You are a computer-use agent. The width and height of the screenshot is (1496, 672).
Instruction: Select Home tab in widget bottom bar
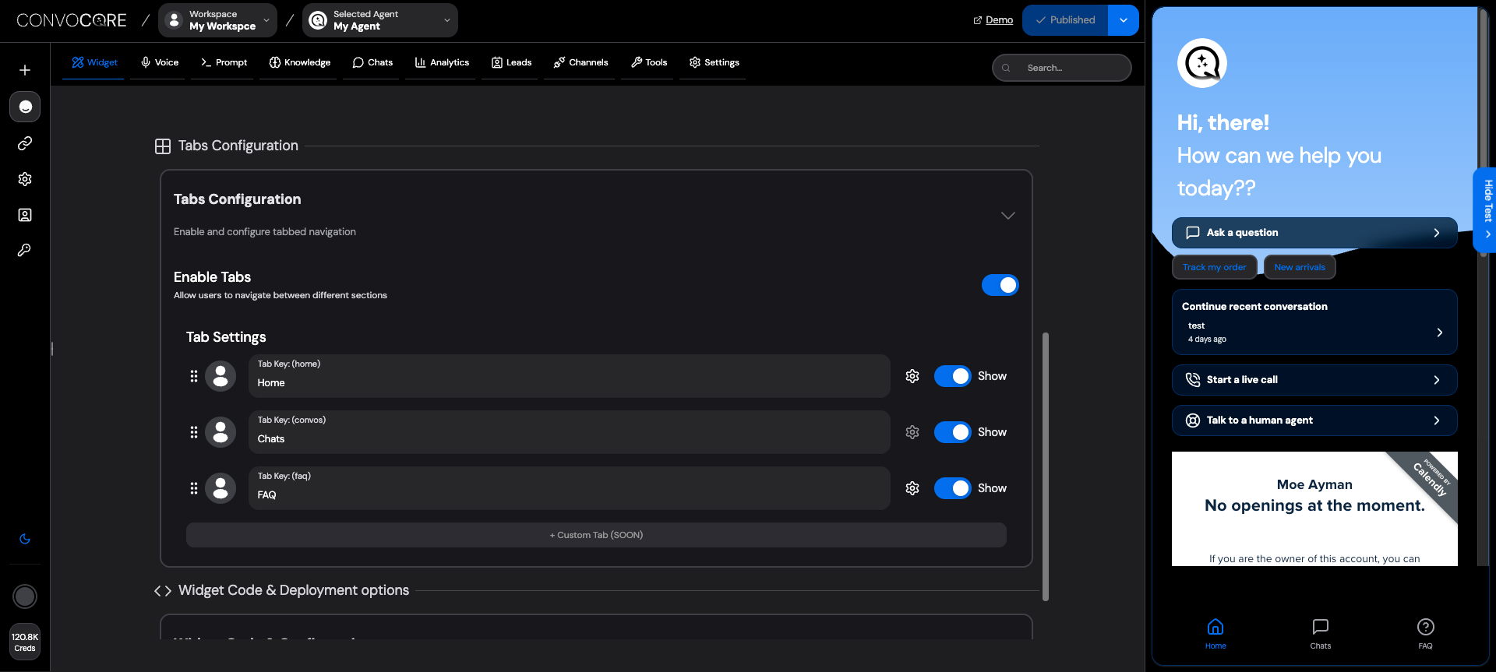(1215, 634)
